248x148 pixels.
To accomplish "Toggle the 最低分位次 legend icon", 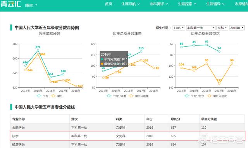I will pyautogui.click(x=209, y=96).
